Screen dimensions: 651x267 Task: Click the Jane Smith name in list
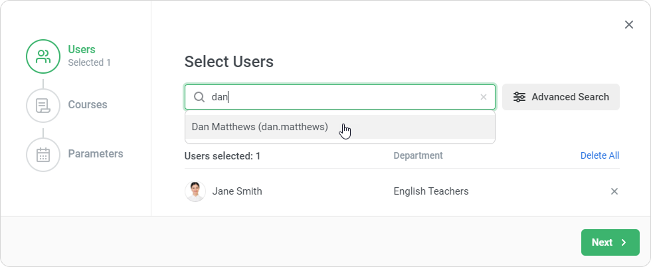coord(237,191)
